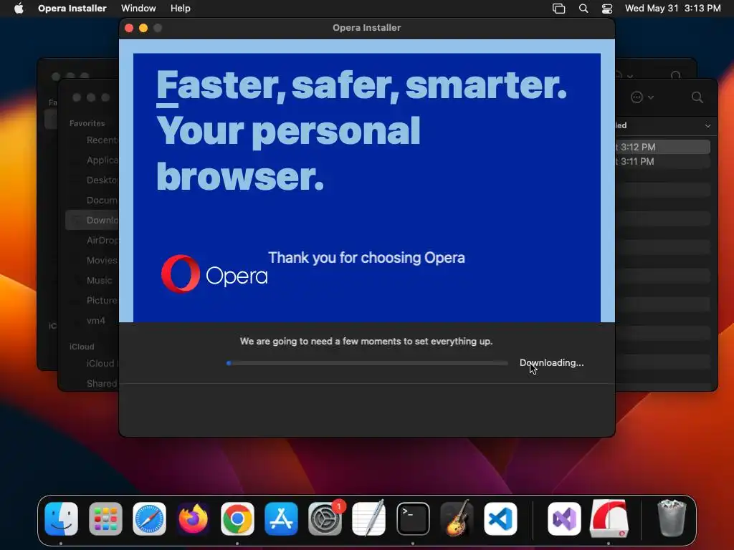Click the date and time in the menu bar
This screenshot has height=550, width=734.
click(672, 9)
